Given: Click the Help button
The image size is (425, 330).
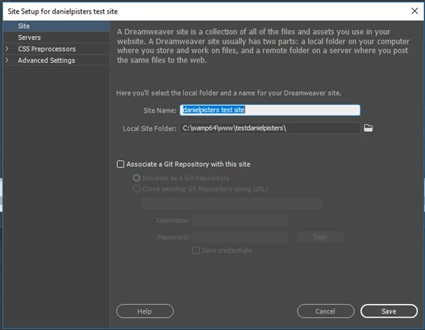Looking at the screenshot, I should tap(145, 311).
